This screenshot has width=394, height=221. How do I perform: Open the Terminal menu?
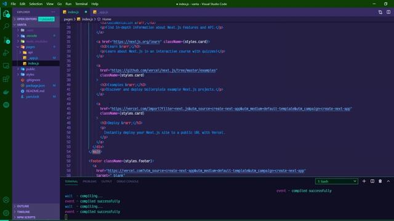pos(81,4)
